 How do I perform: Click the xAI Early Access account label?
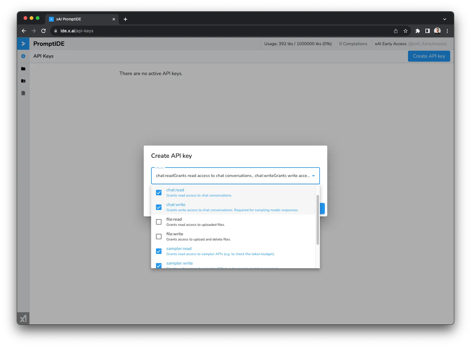410,44
